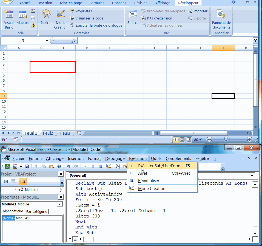
Task: Click the XML Source button
Action: point(133,17)
